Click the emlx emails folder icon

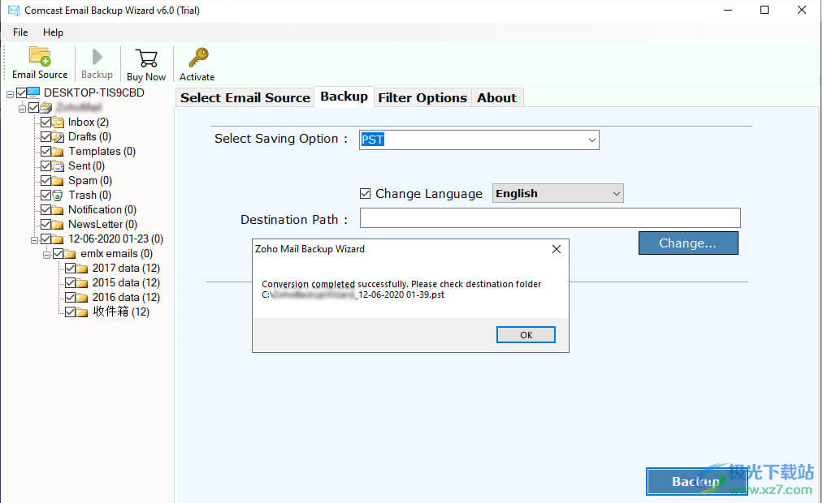coord(71,254)
